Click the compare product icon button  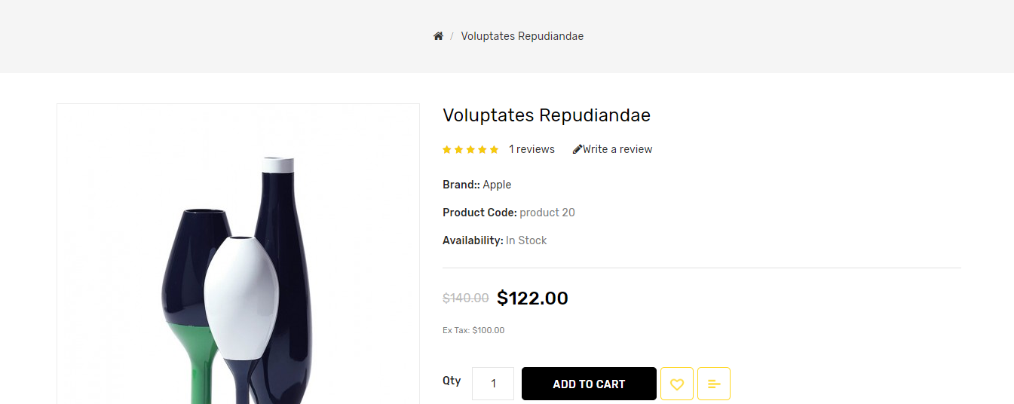(x=714, y=384)
